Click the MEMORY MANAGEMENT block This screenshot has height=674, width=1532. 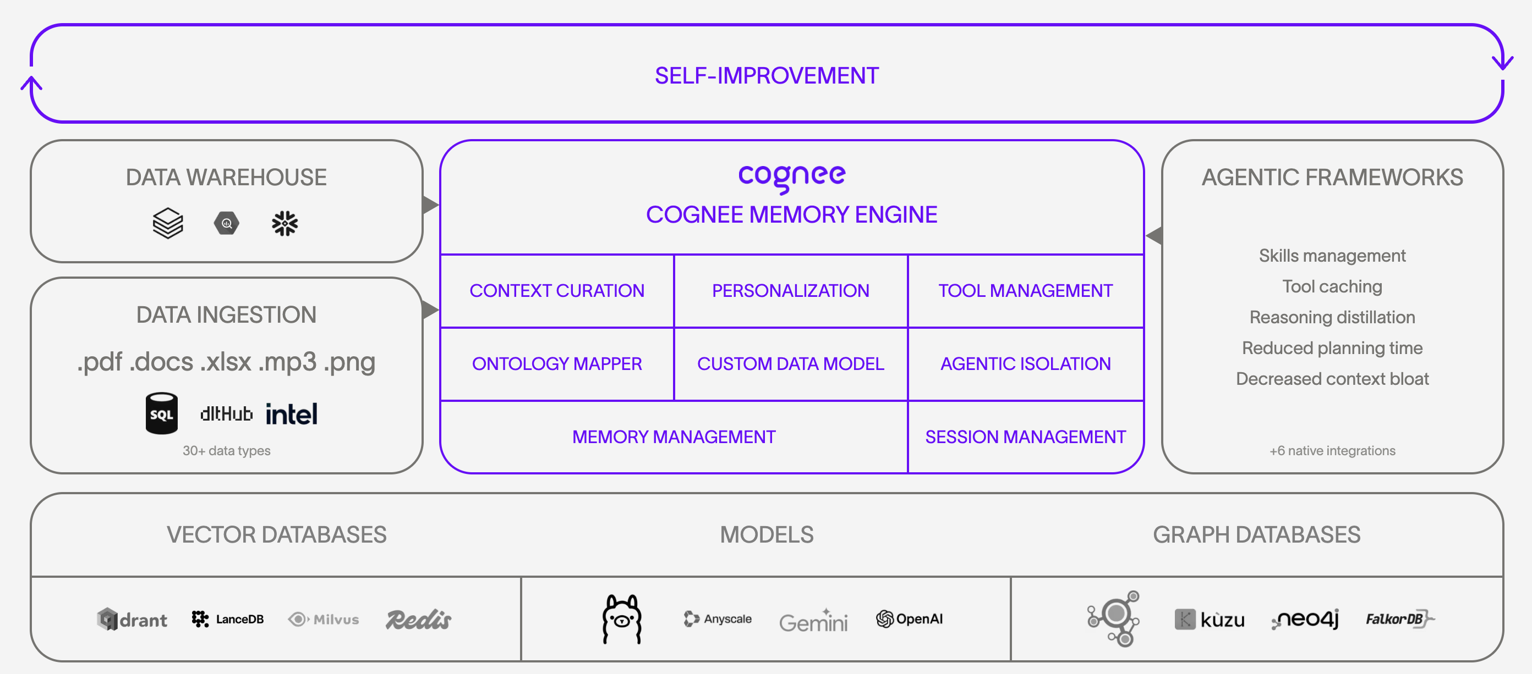pos(673,437)
